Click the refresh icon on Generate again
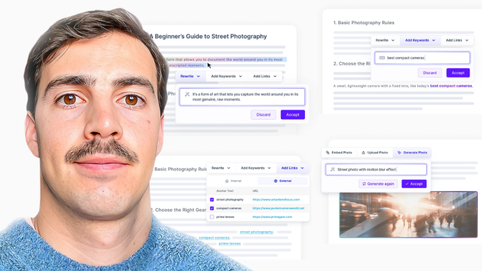This screenshot has width=482, height=271. tap(364, 184)
